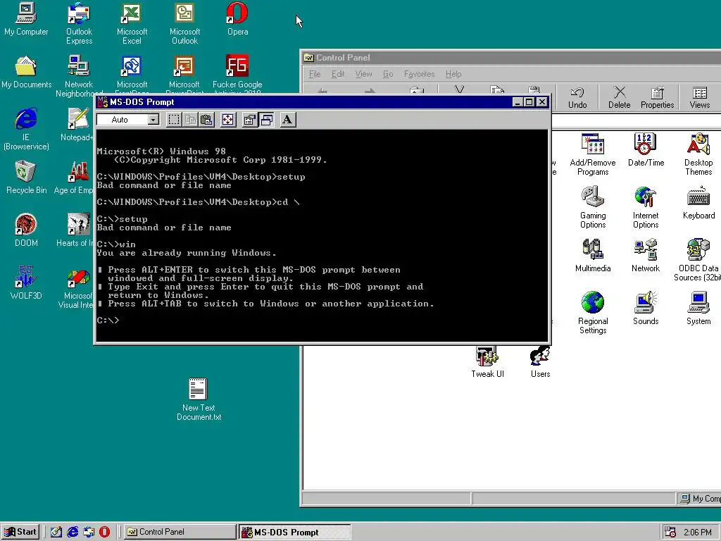The image size is (721, 541).
Task: Open the Favorites menu in Control Panel
Action: click(420, 74)
